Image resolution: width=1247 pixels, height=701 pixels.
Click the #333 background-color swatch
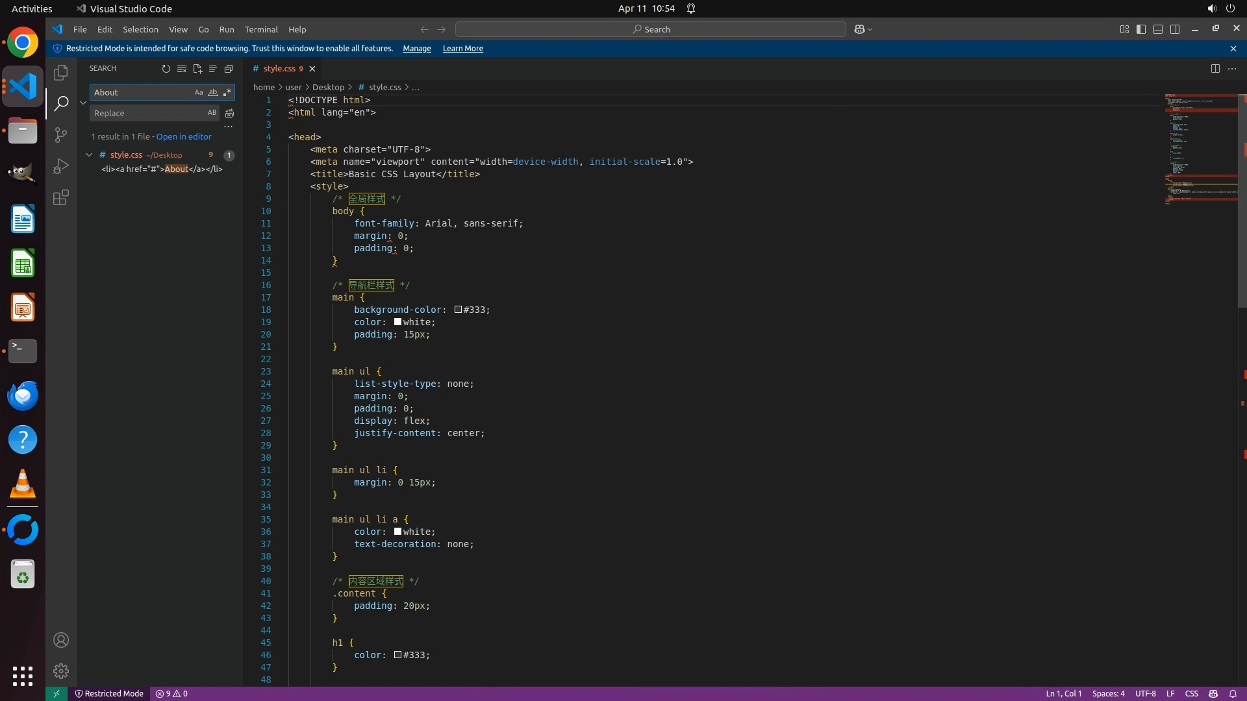click(458, 310)
